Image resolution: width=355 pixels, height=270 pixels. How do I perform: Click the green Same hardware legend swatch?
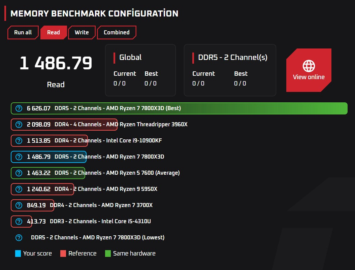pyautogui.click(x=108, y=254)
